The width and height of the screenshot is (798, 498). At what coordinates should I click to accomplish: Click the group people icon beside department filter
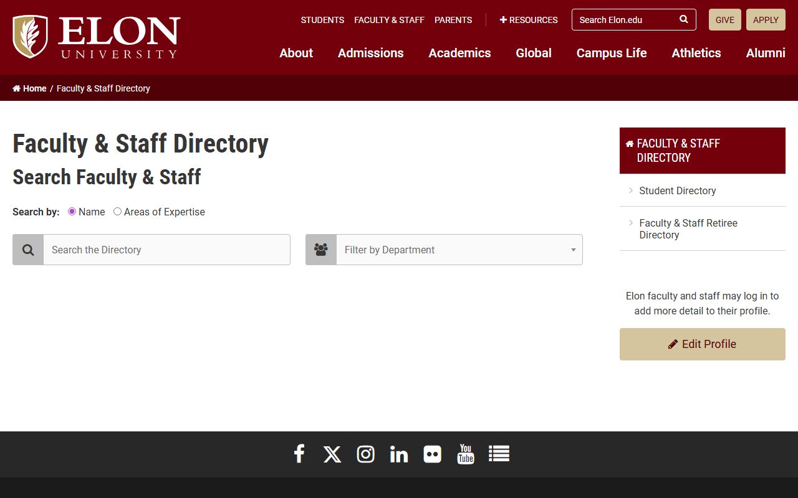coord(321,250)
